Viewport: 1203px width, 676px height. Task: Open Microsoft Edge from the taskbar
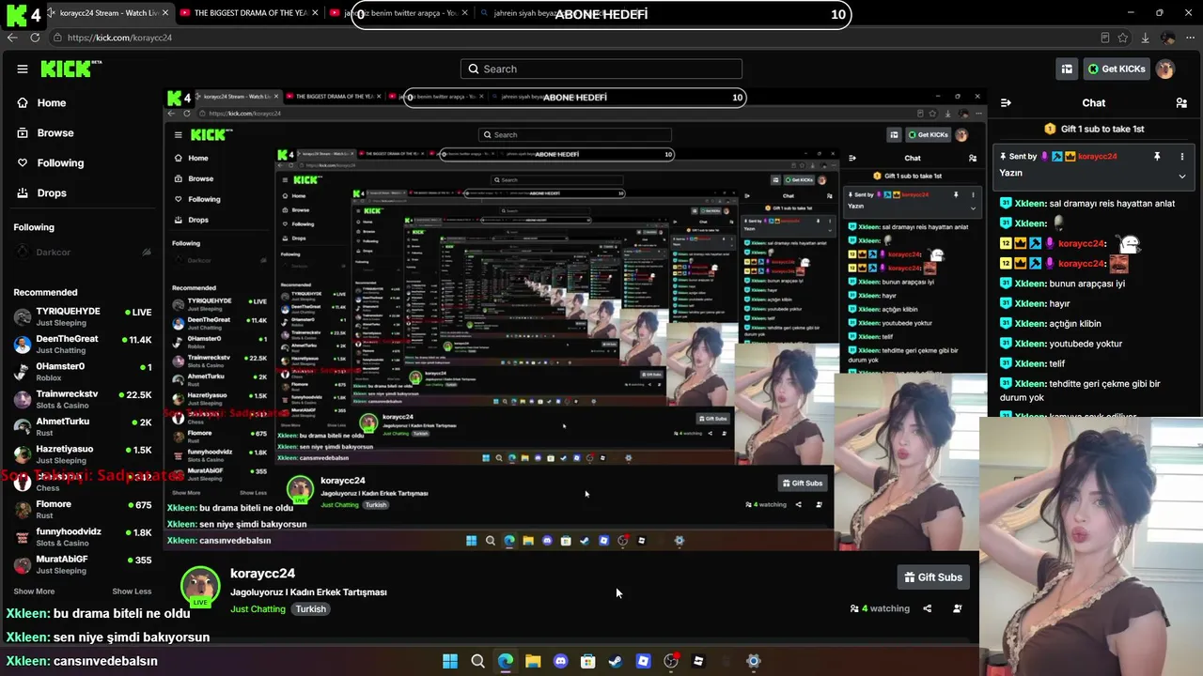click(506, 661)
